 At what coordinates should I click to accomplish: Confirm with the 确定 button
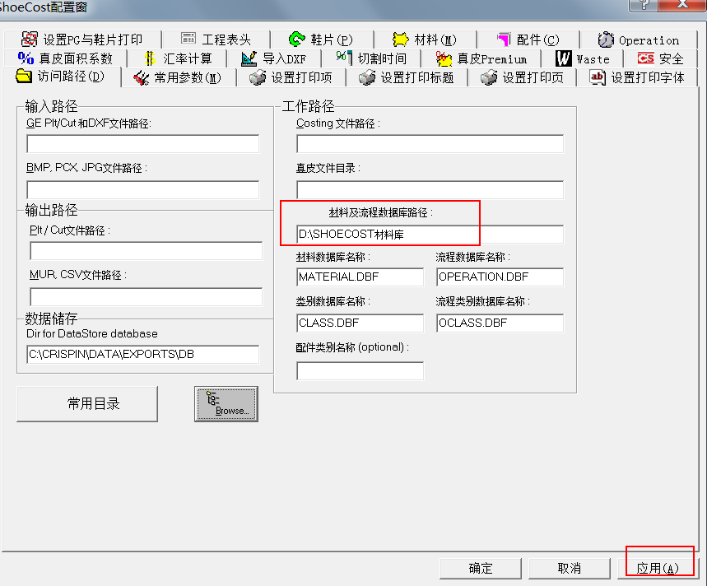click(x=481, y=568)
